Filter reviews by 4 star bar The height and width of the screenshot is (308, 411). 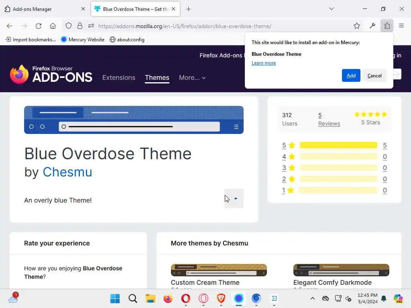(x=338, y=157)
